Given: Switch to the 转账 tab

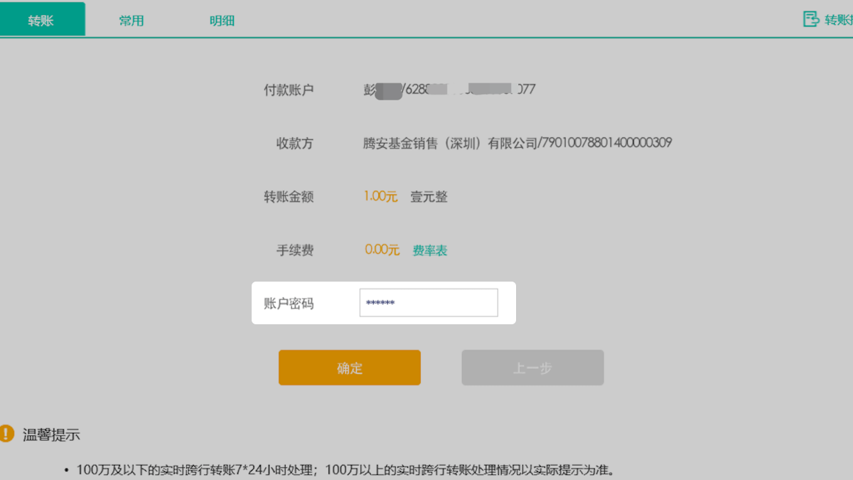Looking at the screenshot, I should [x=41, y=20].
